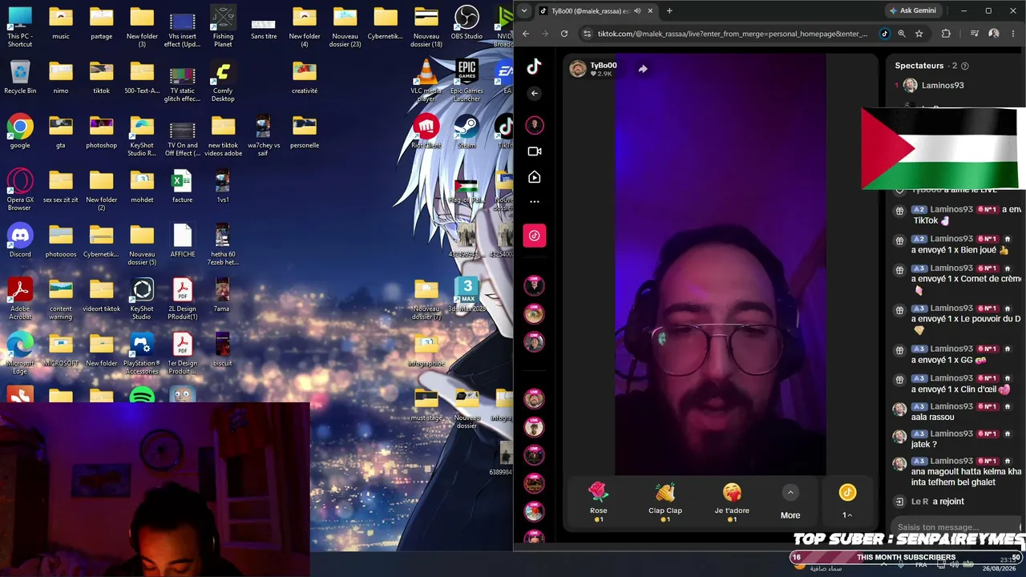Share the TyBo00 live stream
Screen dimensions: 1026x577
point(643,69)
